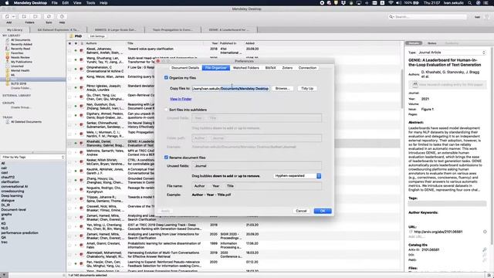This screenshot has height=278, width=494.
Task: Open All Deleted Documents trash
Action: click(x=26, y=122)
